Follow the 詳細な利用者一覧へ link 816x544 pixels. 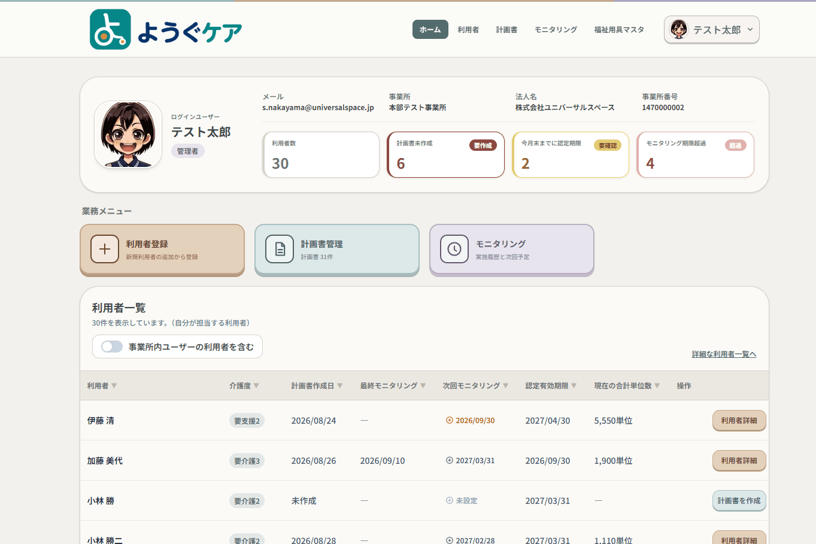724,354
